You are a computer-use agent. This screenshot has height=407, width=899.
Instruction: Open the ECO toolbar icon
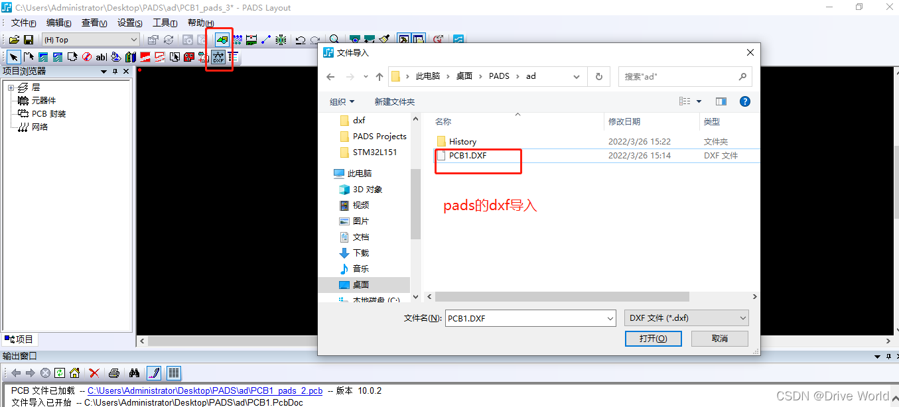coord(266,40)
